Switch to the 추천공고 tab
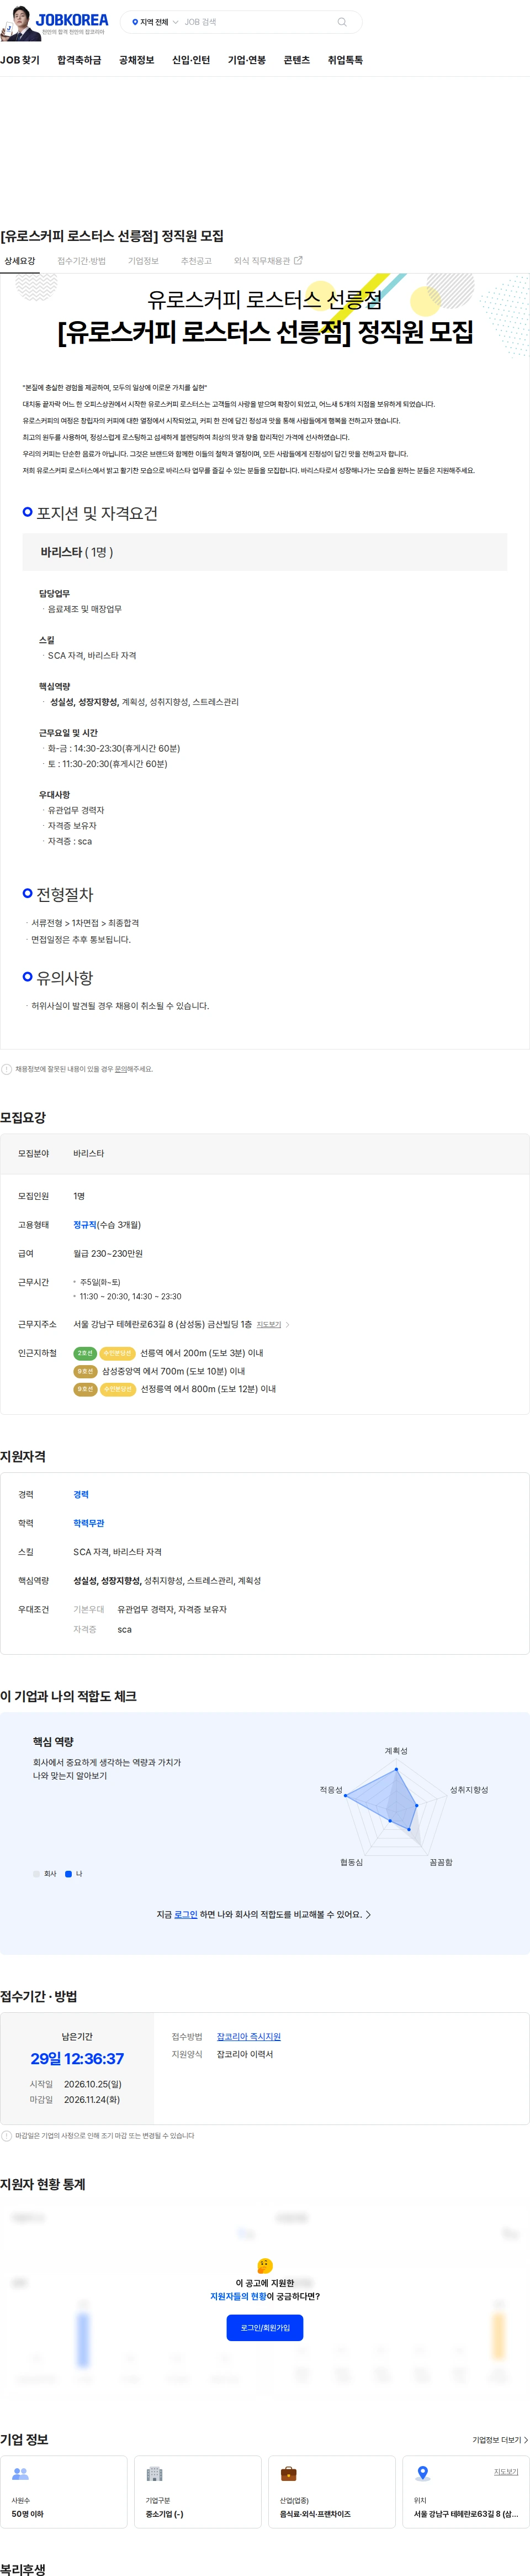This screenshot has width=530, height=2576. tap(195, 261)
